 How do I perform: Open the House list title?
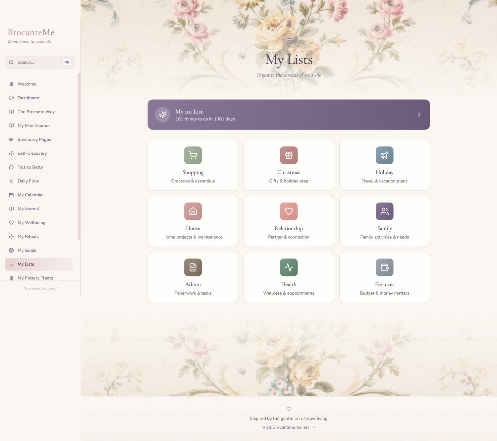click(193, 228)
